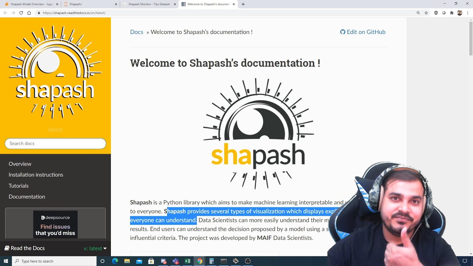The image size is (473, 266).
Task: Open Tutorials in the sidebar
Action: coord(18,185)
